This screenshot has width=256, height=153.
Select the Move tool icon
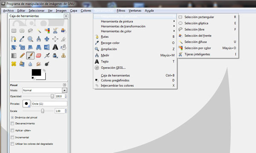[47, 39]
